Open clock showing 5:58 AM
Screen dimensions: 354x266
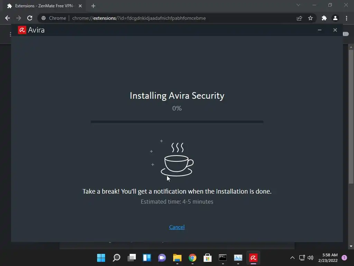click(x=328, y=258)
